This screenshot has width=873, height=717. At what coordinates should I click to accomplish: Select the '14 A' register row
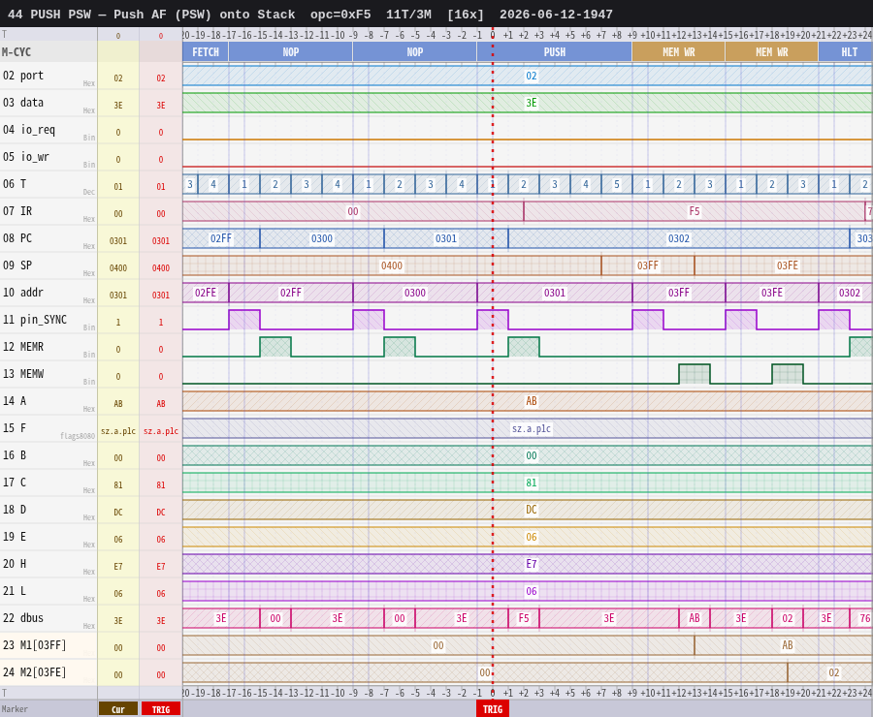[x=436, y=401]
